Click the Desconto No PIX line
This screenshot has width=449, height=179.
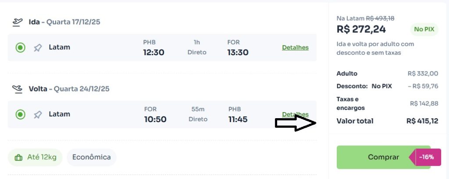pyautogui.click(x=388, y=86)
